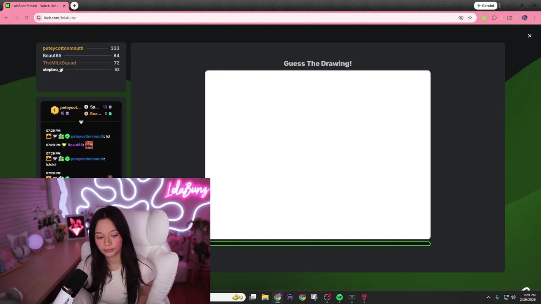Bookmark this page with the star icon

(470, 18)
